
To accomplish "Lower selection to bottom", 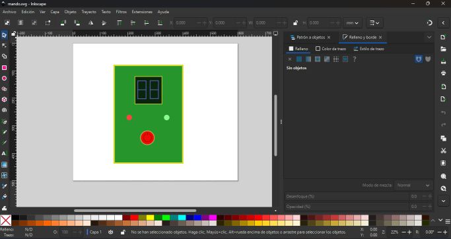I will coord(160,22).
